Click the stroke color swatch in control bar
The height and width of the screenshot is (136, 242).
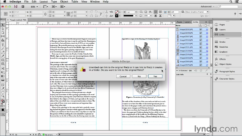point(117,16)
